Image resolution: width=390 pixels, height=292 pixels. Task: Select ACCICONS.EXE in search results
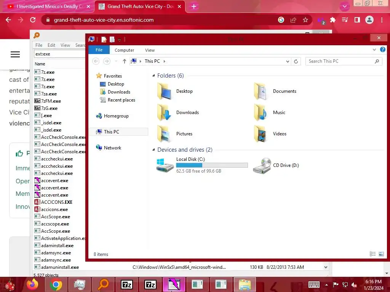tap(57, 202)
